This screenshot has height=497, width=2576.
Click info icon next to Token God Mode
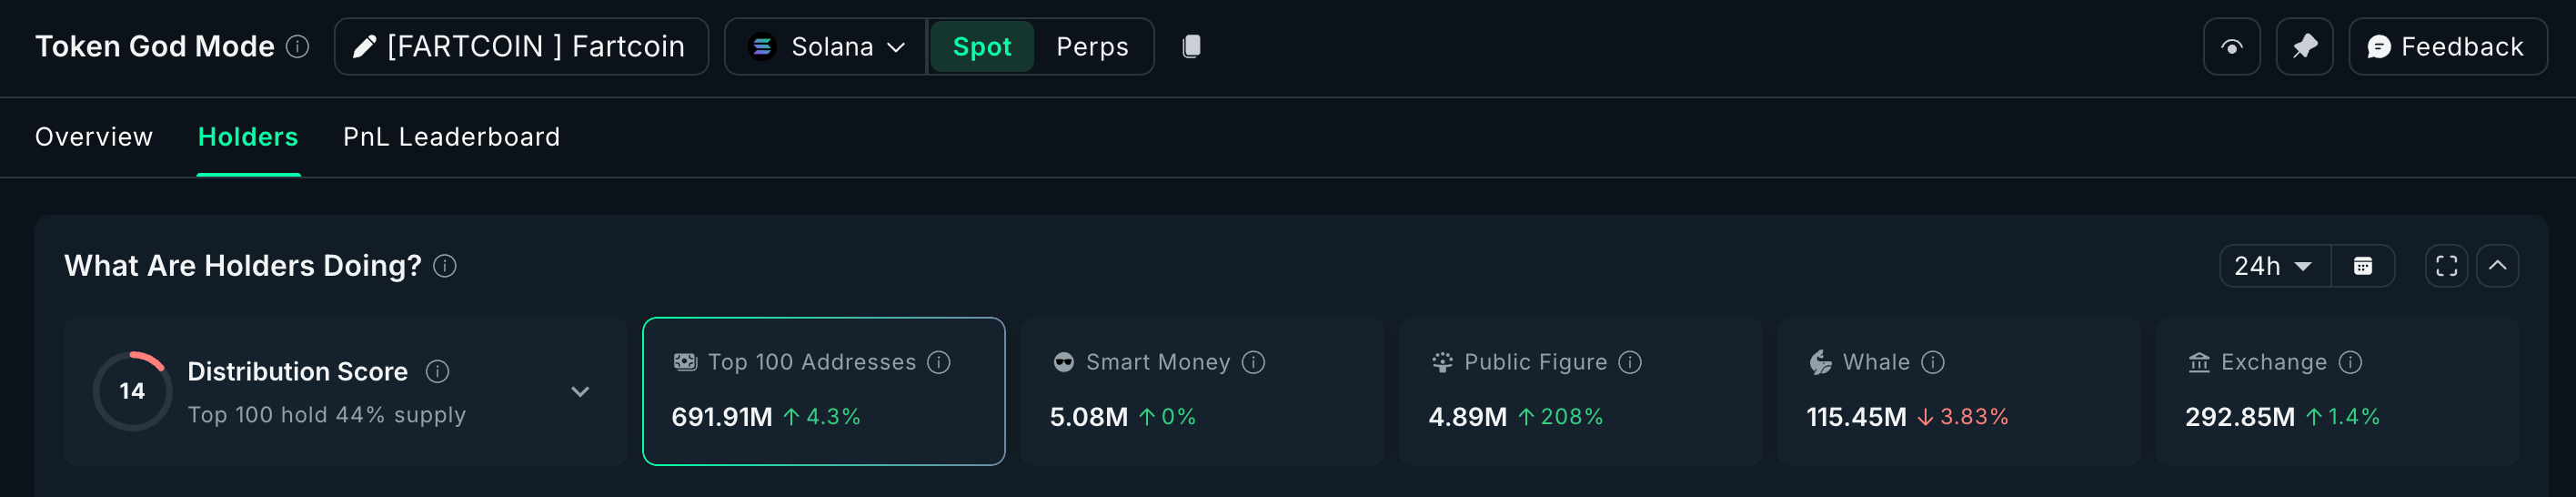(298, 46)
